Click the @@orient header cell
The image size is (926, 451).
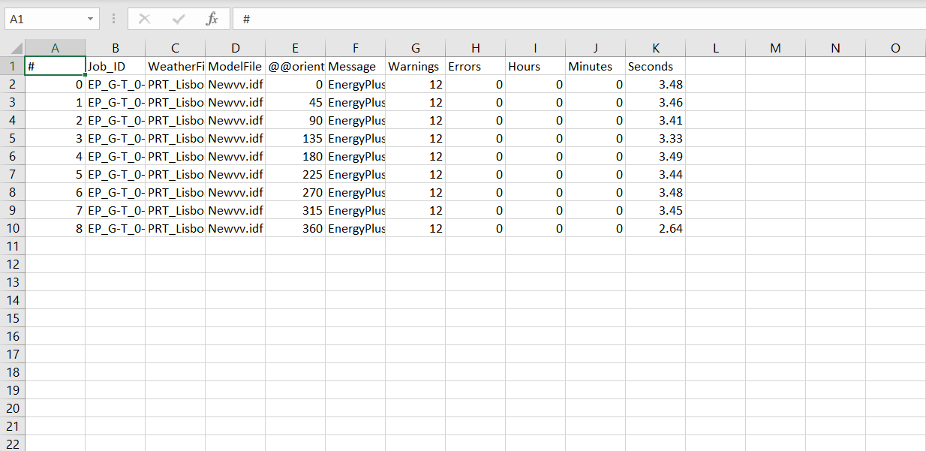pyautogui.click(x=295, y=66)
